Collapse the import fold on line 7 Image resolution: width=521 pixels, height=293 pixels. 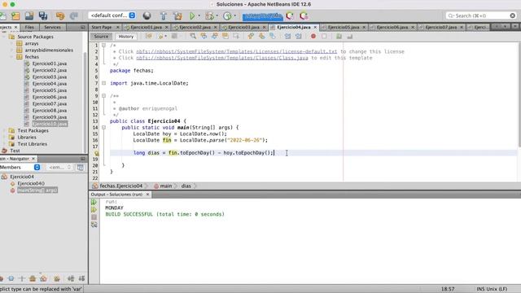[x=103, y=83]
